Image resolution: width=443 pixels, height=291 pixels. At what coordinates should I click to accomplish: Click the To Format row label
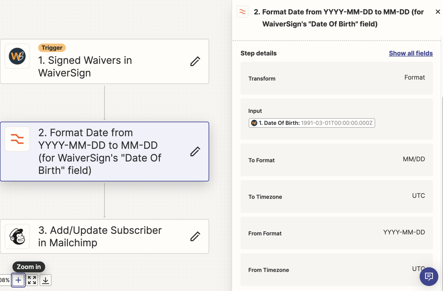pyautogui.click(x=261, y=160)
